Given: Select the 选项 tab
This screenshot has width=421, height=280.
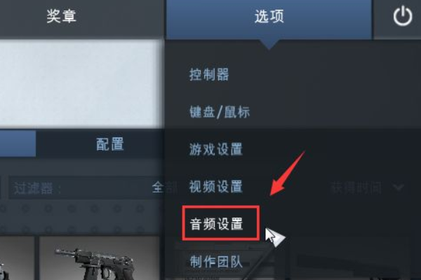Looking at the screenshot, I should tap(269, 17).
